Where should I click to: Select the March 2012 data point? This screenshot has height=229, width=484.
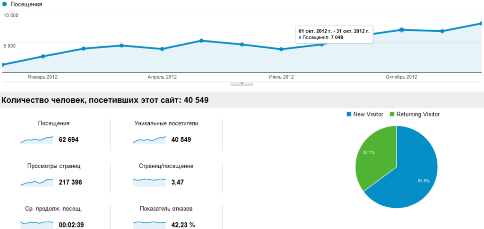point(121,45)
